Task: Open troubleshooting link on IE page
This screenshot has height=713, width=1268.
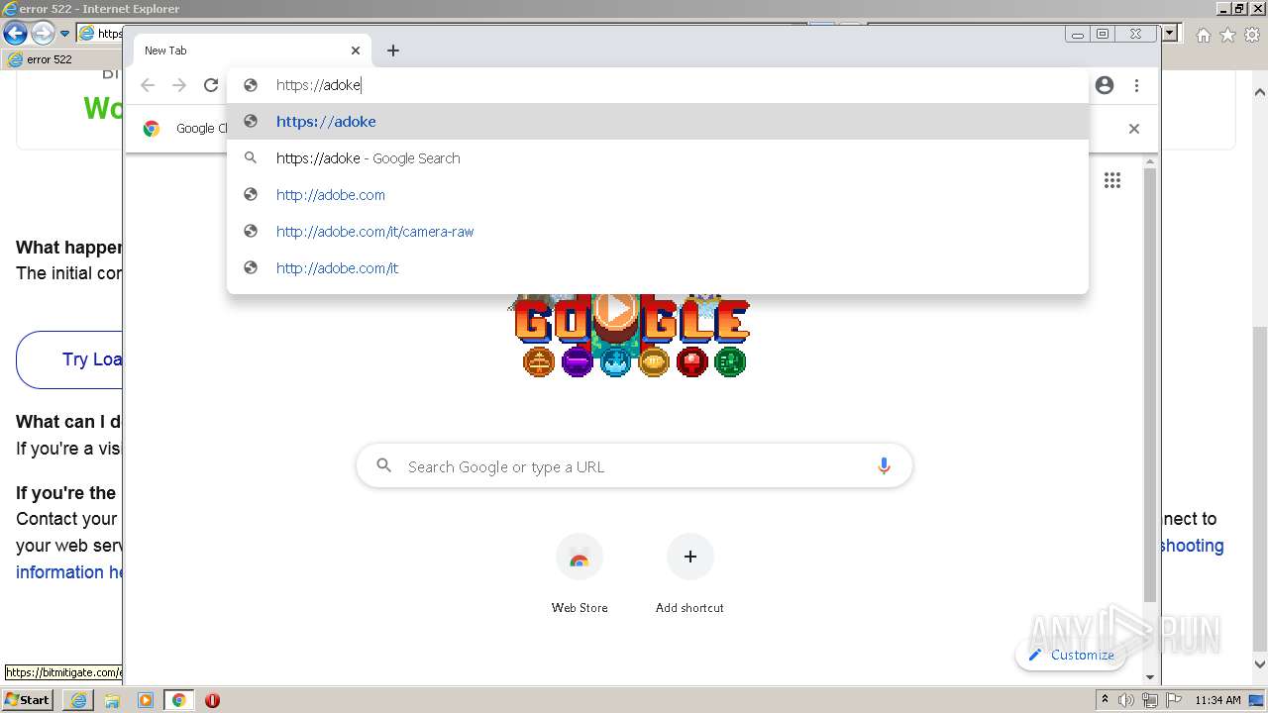Action: tap(1192, 546)
